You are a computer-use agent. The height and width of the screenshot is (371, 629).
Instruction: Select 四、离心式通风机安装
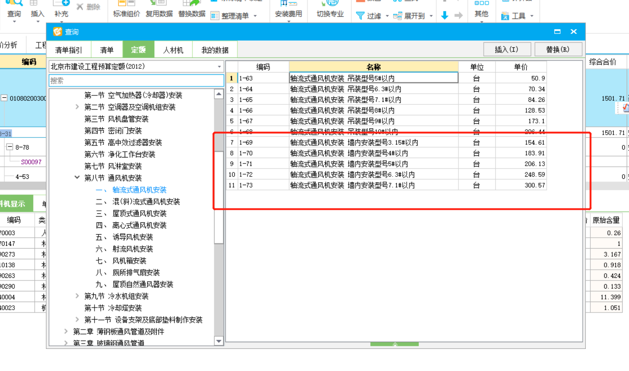[131, 225]
